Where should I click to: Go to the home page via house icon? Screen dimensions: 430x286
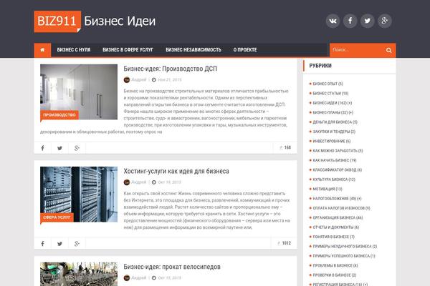42,50
